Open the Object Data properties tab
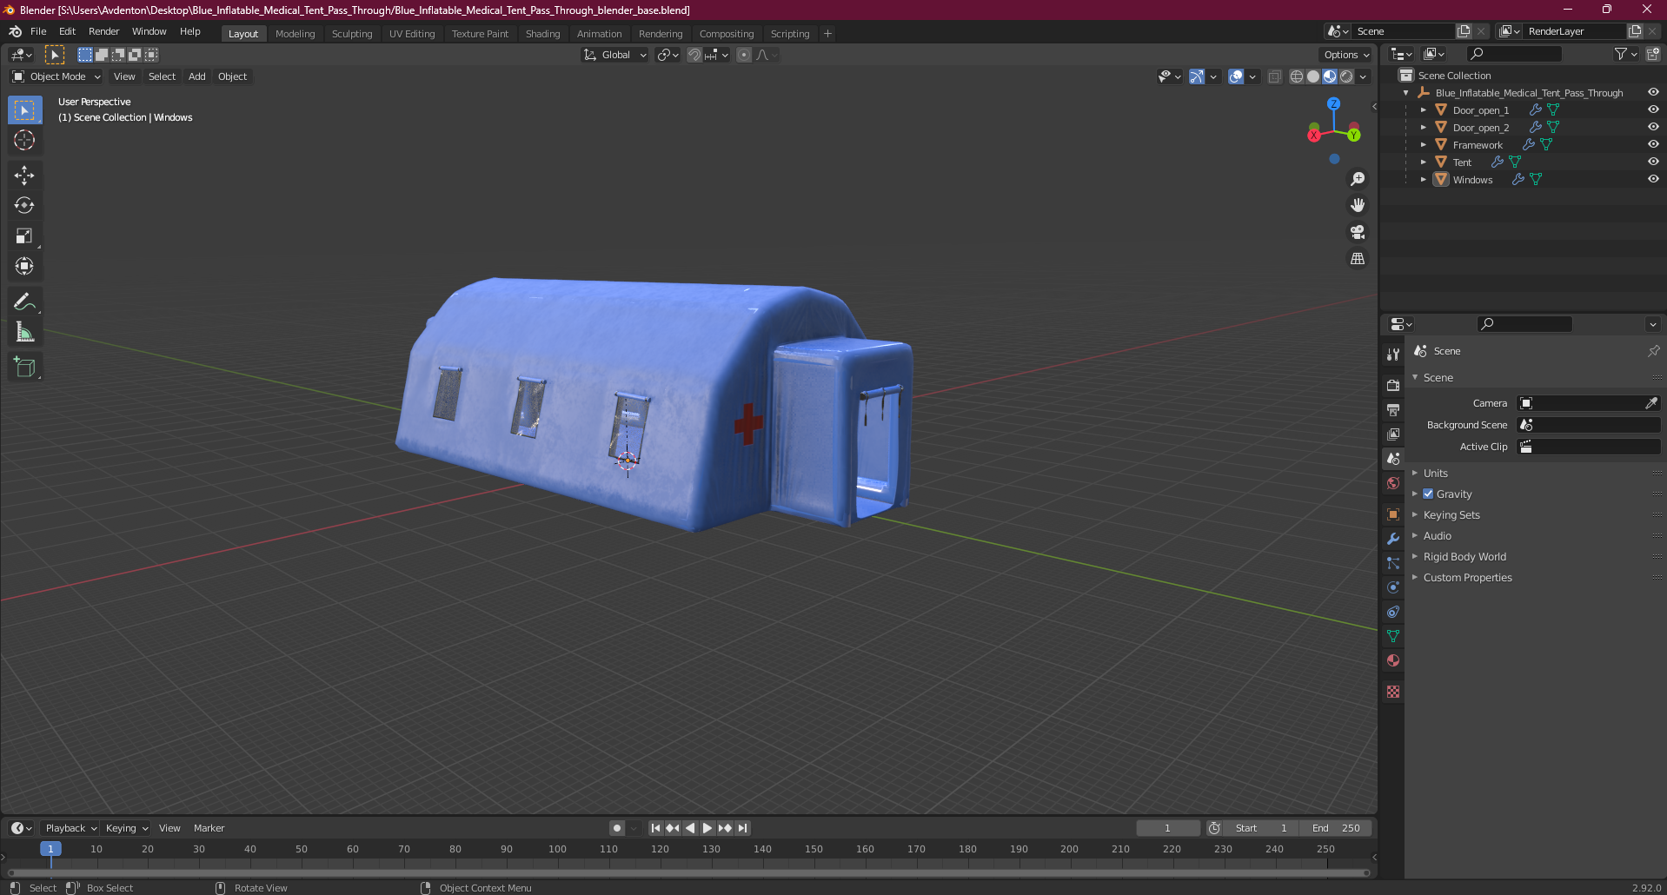 [x=1393, y=636]
